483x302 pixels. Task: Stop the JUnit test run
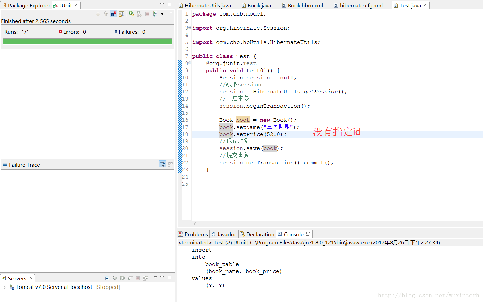(x=147, y=14)
